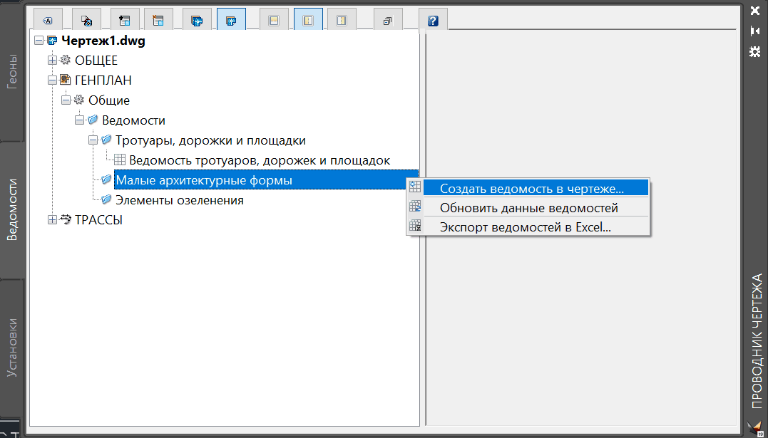Switch to the Установки side tab

(x=12, y=348)
